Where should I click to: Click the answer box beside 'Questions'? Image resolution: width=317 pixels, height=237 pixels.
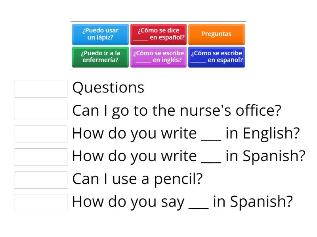(x=41, y=88)
